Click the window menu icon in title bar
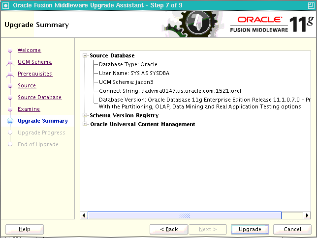Image resolution: width=317 pixels, height=238 pixels. [x=5, y=5]
